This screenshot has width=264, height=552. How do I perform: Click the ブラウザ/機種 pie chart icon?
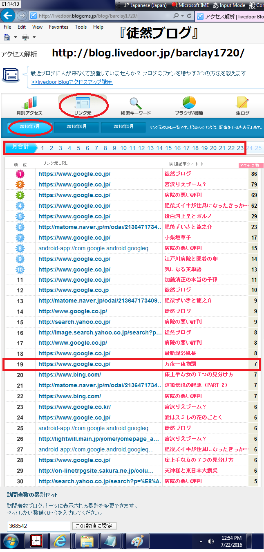tap(189, 103)
